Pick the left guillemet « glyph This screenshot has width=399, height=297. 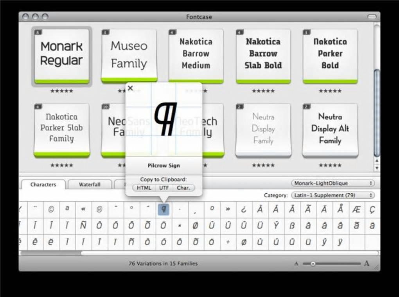tap(83, 209)
